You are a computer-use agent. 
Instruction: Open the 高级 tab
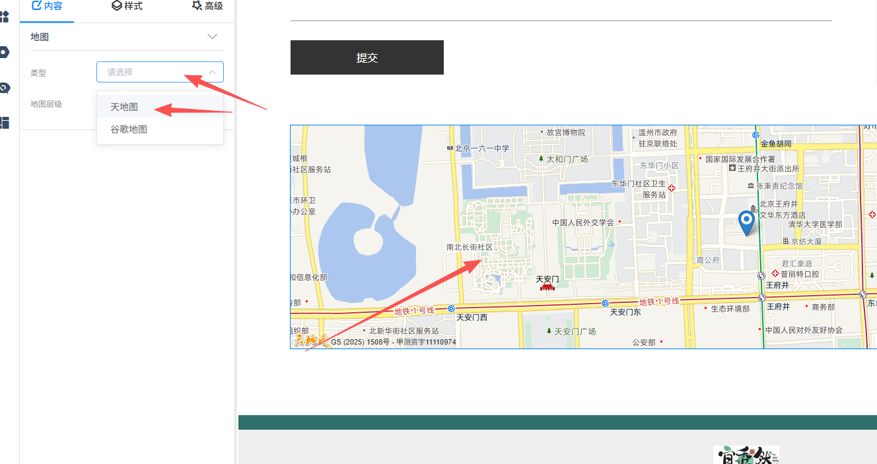coord(207,6)
